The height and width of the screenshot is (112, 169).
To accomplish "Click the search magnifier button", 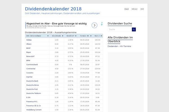I will pyautogui.click(x=134, y=29).
